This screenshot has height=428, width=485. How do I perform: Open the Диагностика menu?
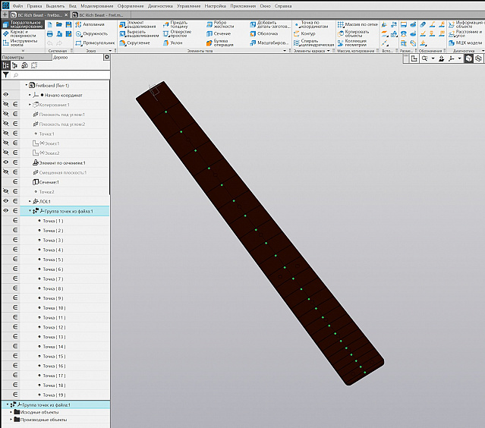tap(160, 5)
